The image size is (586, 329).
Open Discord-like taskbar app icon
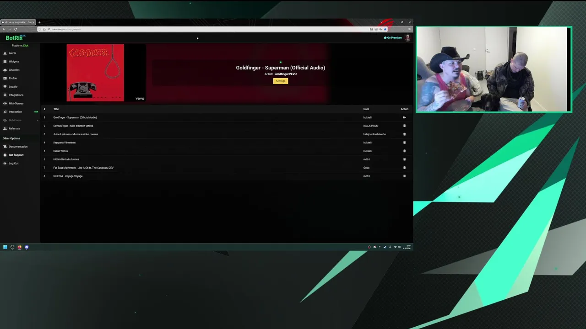coord(27,247)
